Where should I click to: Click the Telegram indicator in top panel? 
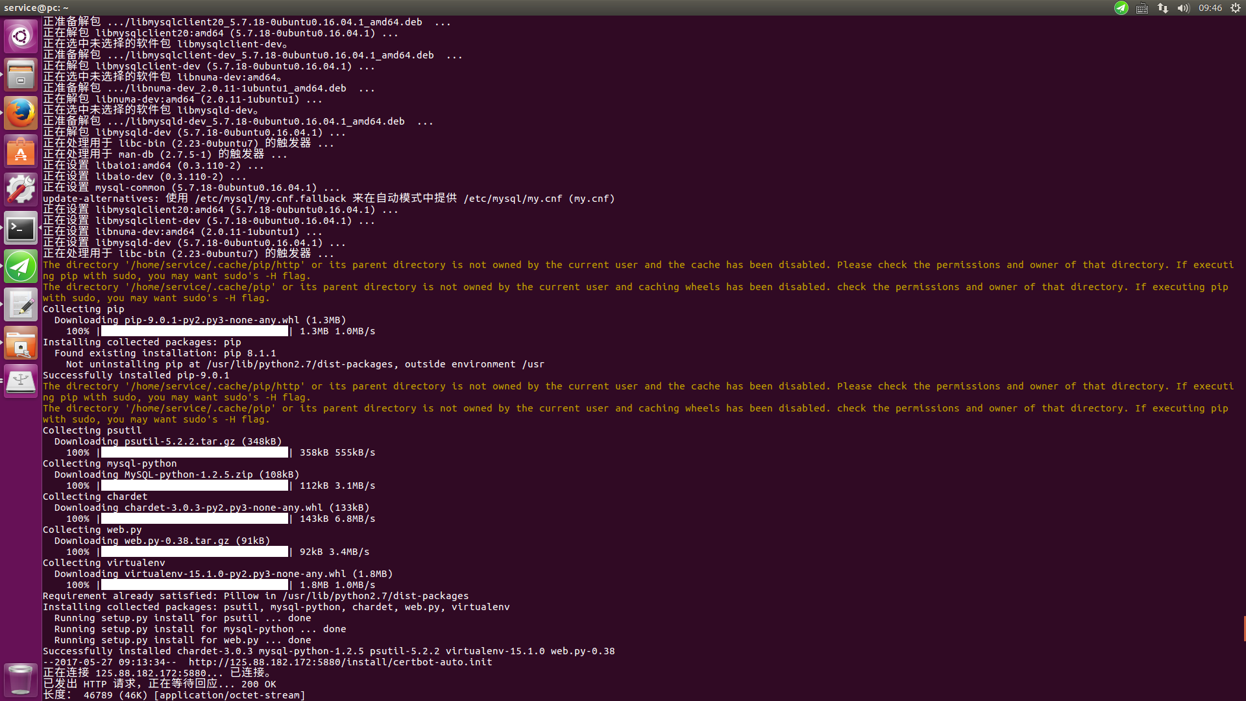1121,8
